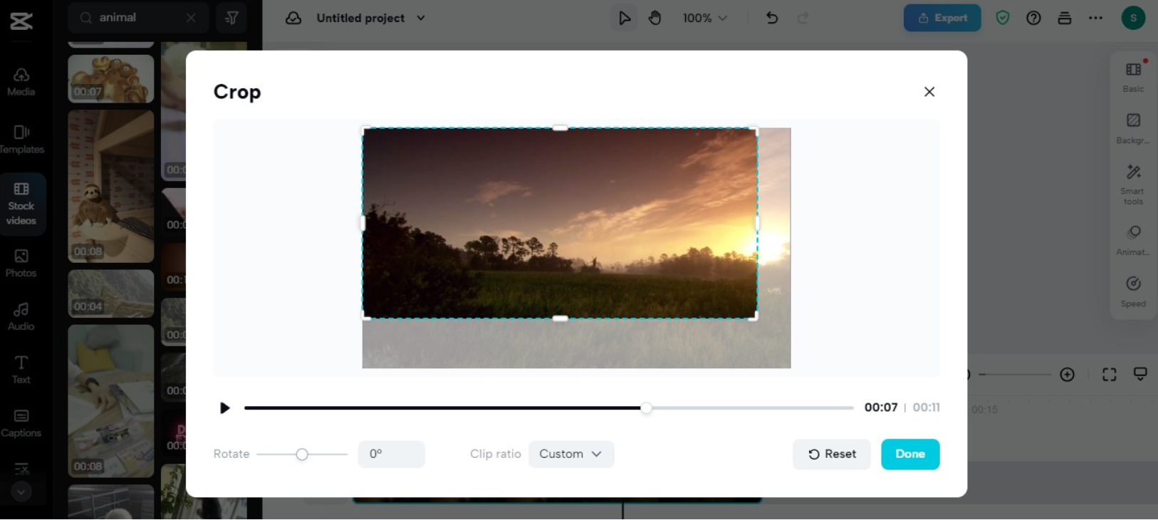Open the Background properties tab
1158x520 pixels.
pyautogui.click(x=1133, y=128)
